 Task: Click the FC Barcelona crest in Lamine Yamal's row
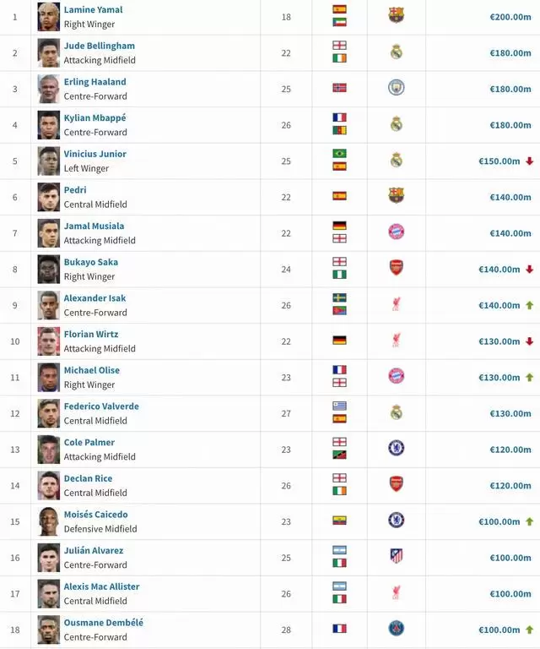click(x=396, y=15)
